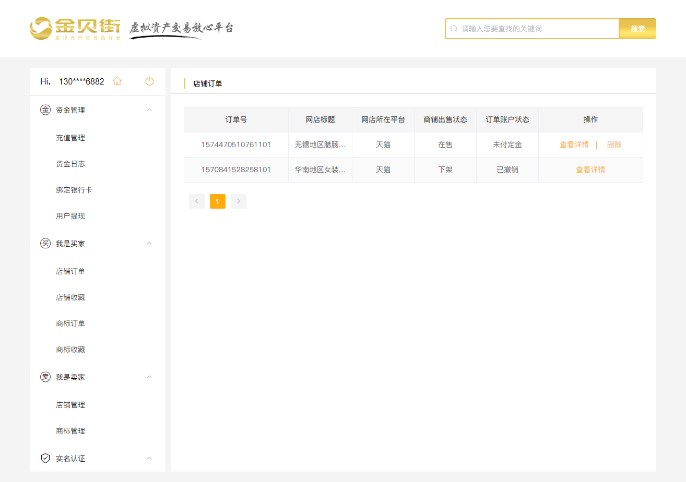Click 天猫 in the 无锡地区腊肠 row
Image resolution: width=686 pixels, height=482 pixels.
pos(383,144)
